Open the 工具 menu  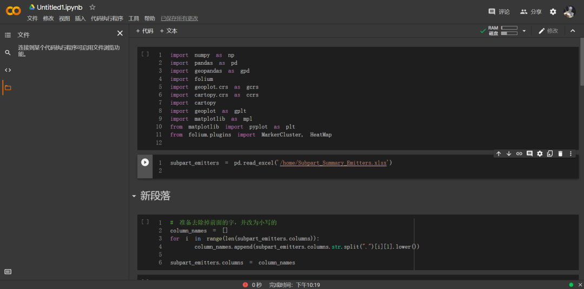pyautogui.click(x=134, y=18)
